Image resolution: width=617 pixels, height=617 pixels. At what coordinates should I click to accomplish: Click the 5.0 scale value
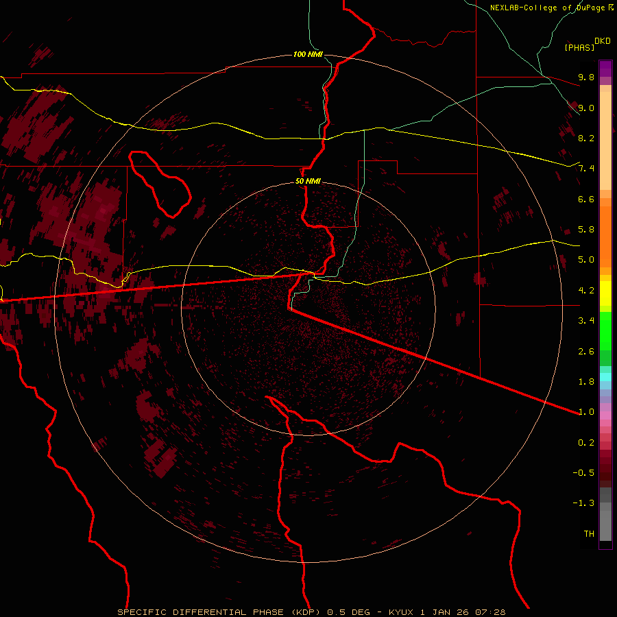(586, 260)
